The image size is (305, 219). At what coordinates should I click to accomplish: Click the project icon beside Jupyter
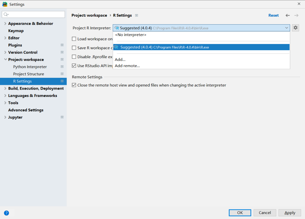click(x=62, y=117)
